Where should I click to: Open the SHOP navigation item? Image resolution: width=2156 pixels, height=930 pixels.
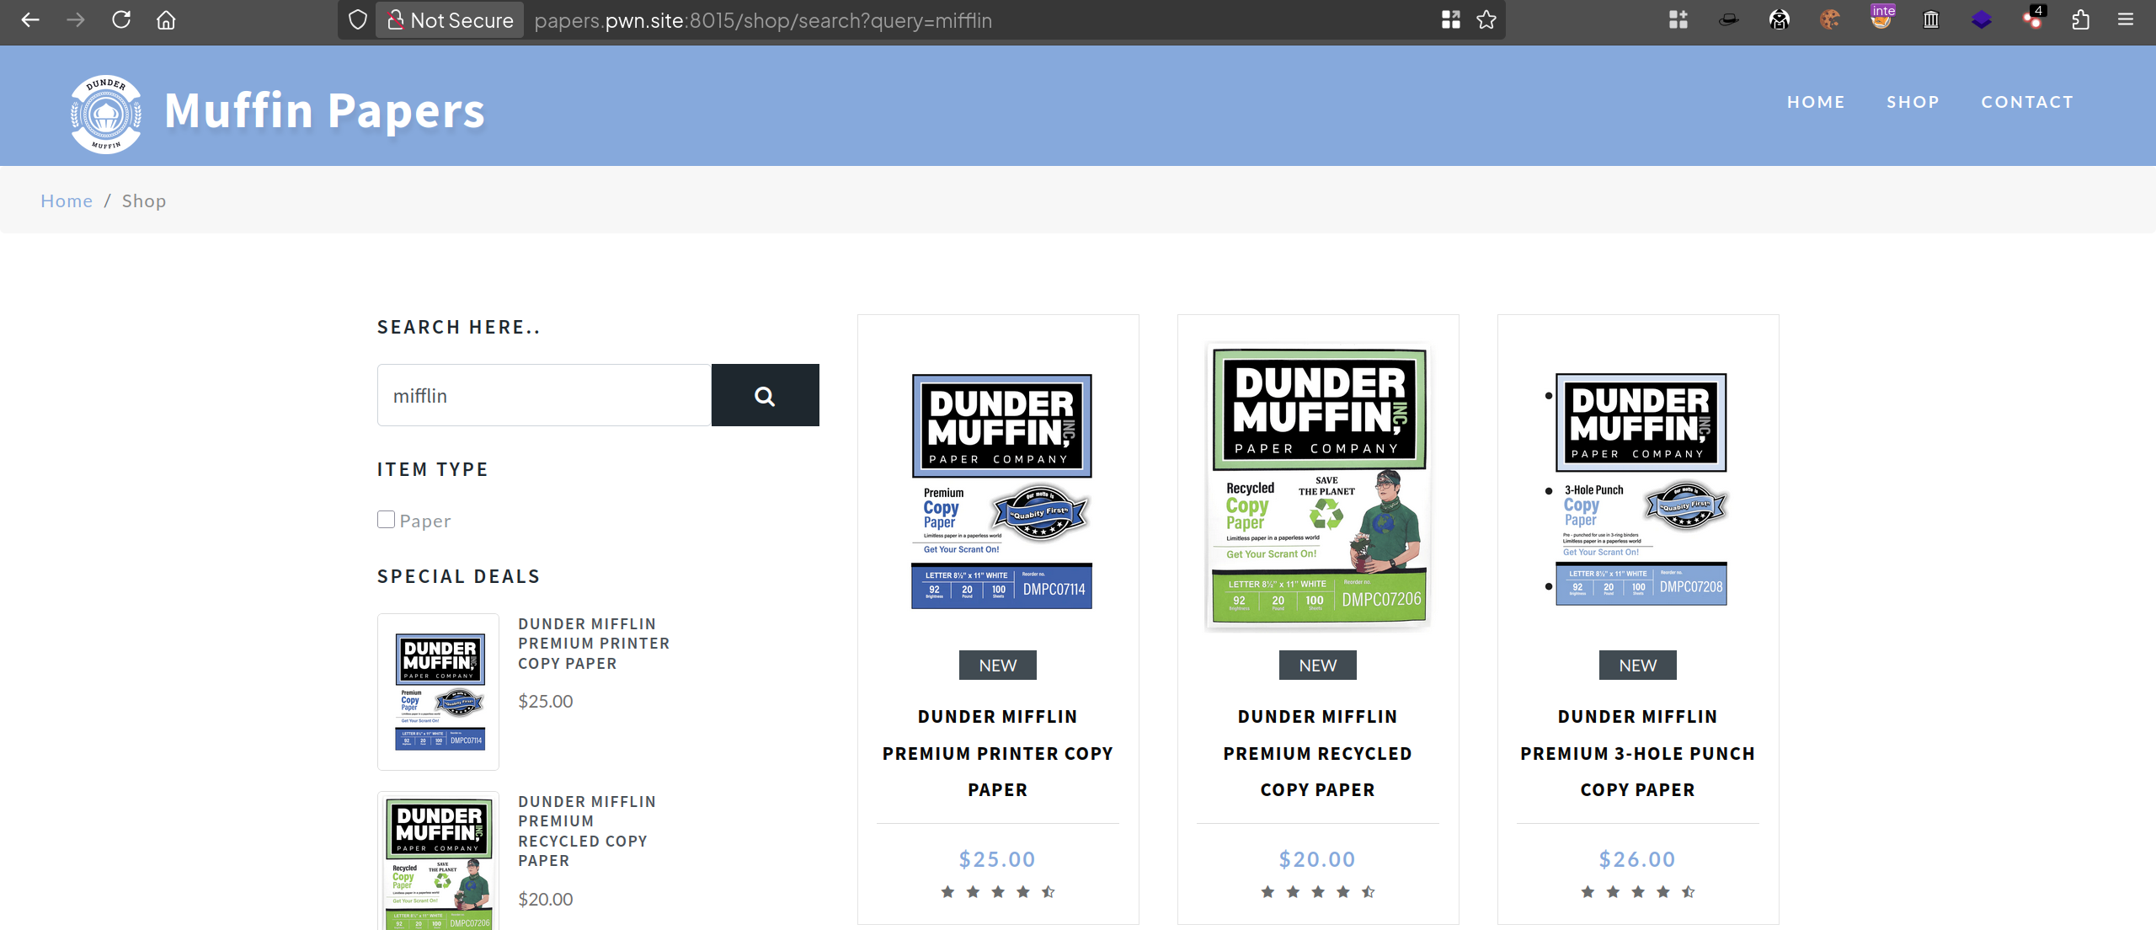pyautogui.click(x=1913, y=102)
